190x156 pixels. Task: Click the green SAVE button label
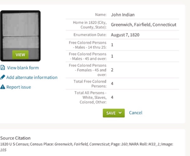click(x=111, y=113)
